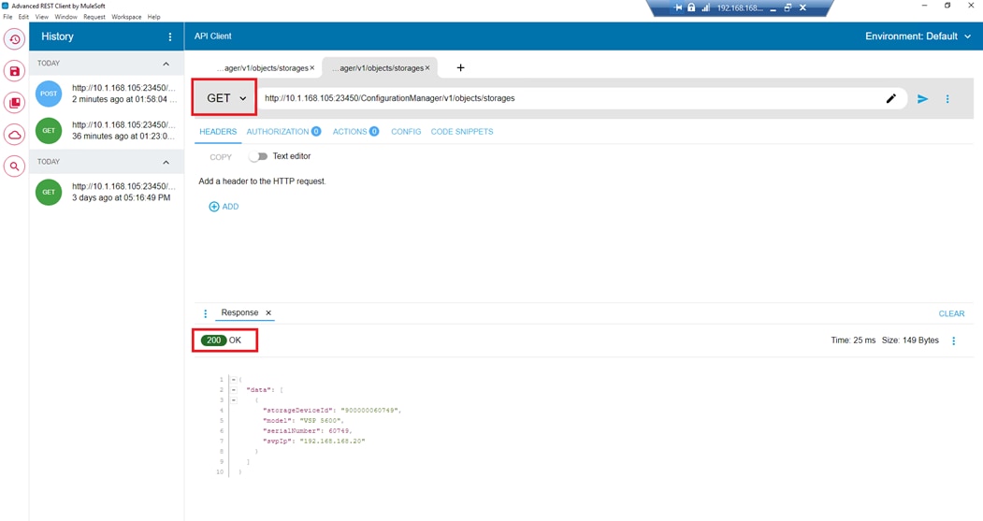Open the response details three-dot menu
Viewport: 983px width, 521px height.
pyautogui.click(x=953, y=340)
